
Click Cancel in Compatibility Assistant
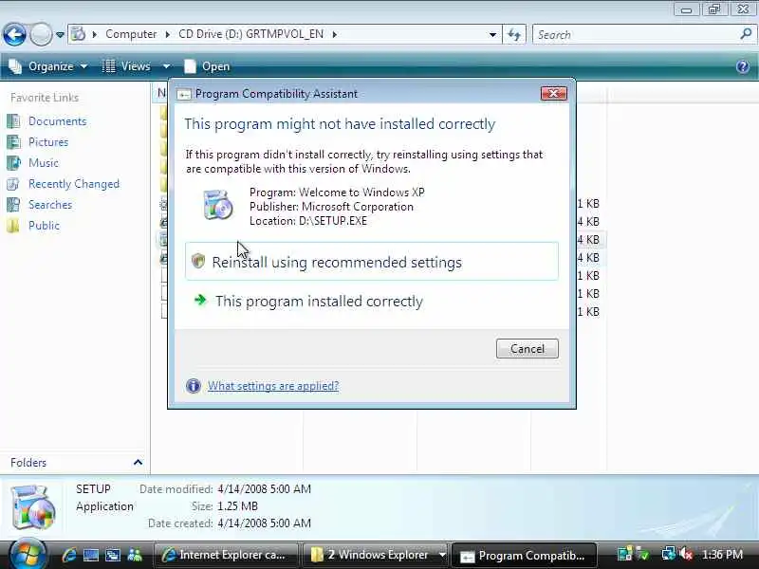pyautogui.click(x=528, y=349)
